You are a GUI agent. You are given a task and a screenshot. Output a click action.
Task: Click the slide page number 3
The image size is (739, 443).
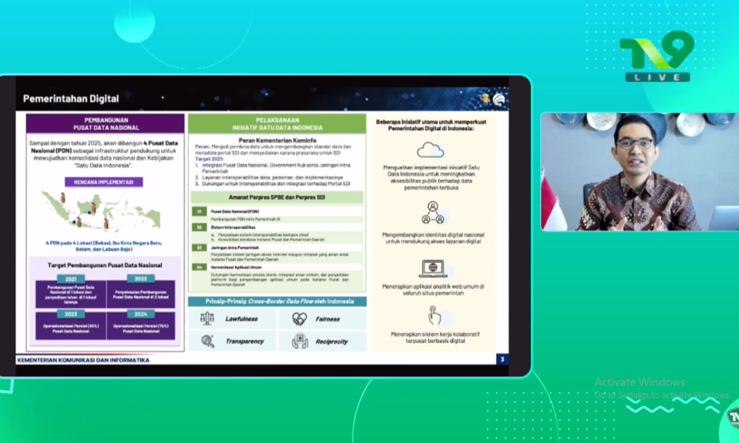pyautogui.click(x=503, y=360)
